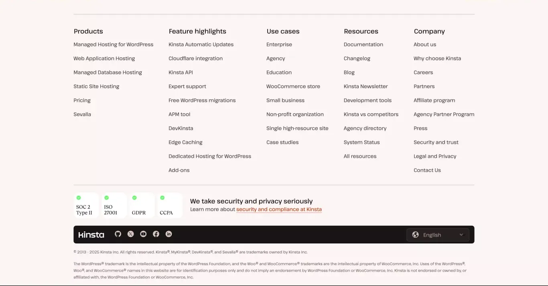Select Kinsta API under Feature highlights
This screenshot has width=548, height=286.
(x=181, y=72)
